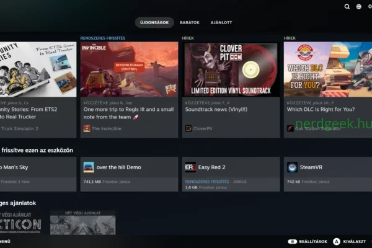
Task: Open The Invincible news thumbnail
Action: coord(129,69)
